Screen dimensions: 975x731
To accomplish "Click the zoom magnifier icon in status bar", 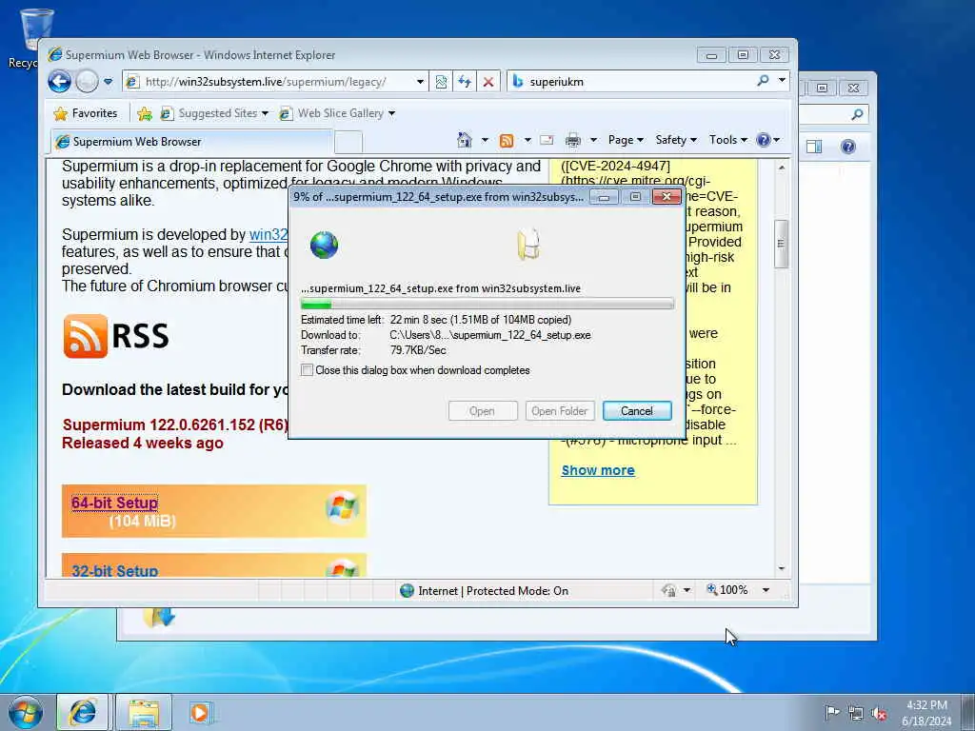I will tap(712, 589).
